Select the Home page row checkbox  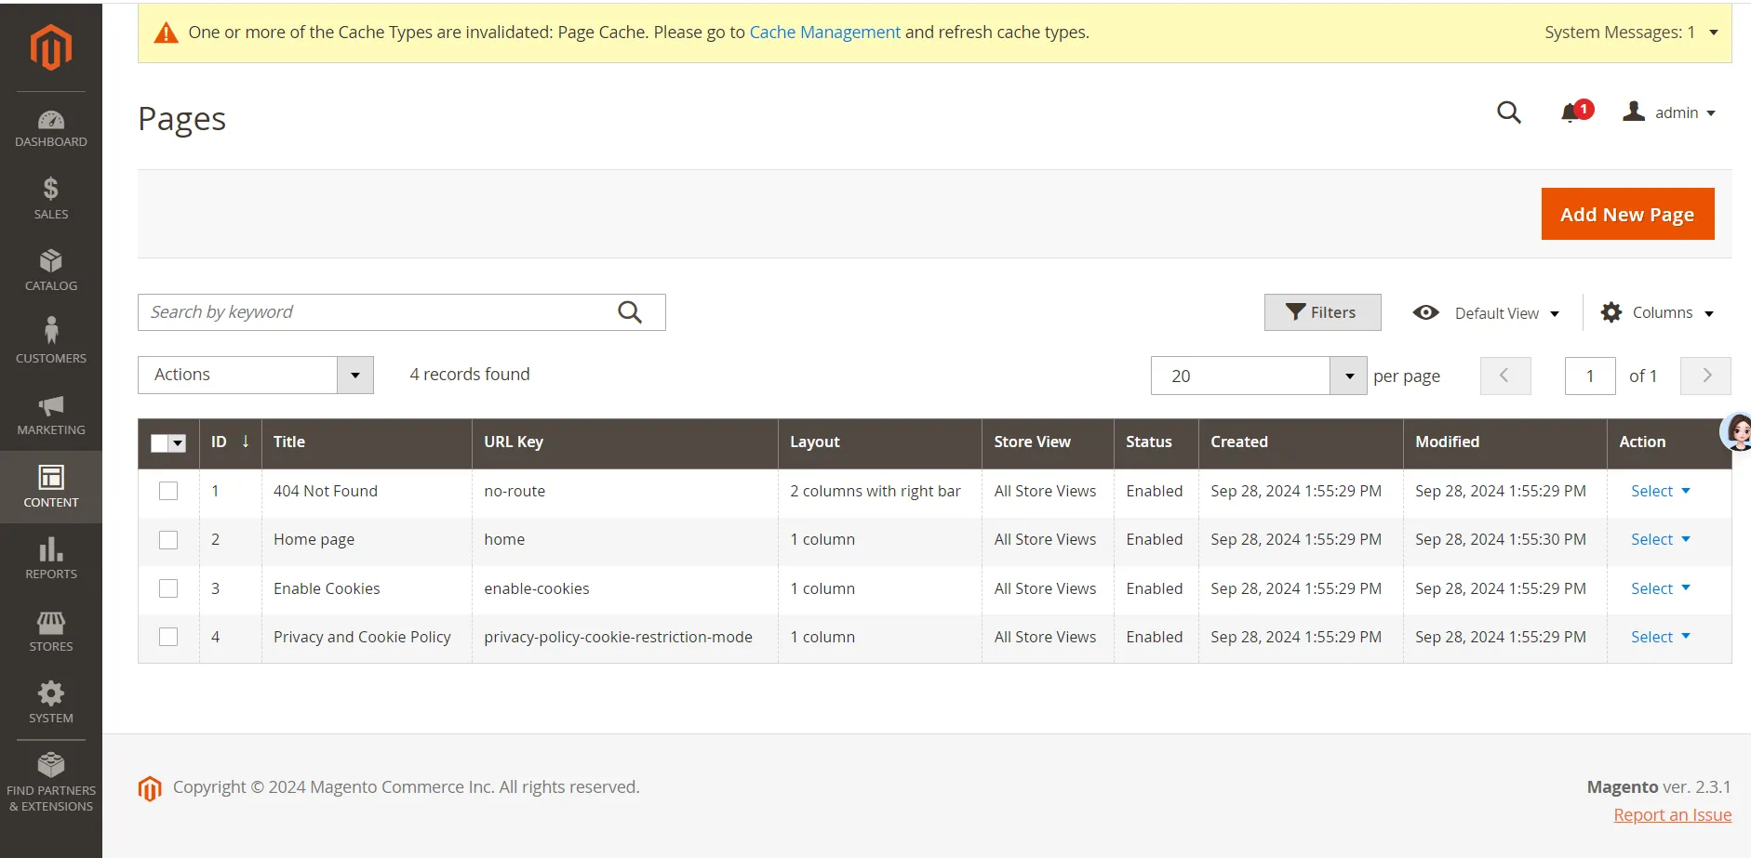[x=168, y=540]
